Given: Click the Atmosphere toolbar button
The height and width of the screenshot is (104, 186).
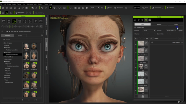Looking at the screenshot, I should 119,8.
